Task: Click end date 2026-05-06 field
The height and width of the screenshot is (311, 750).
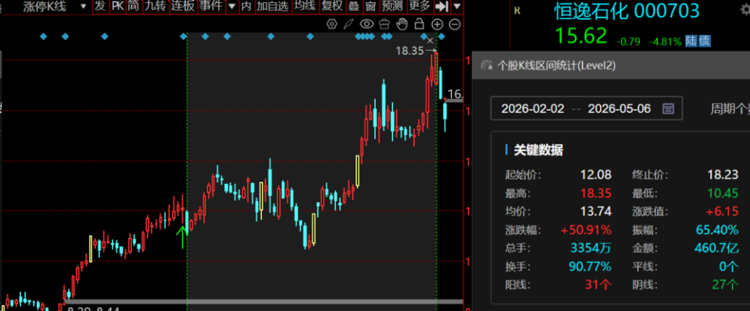Action: [x=620, y=109]
